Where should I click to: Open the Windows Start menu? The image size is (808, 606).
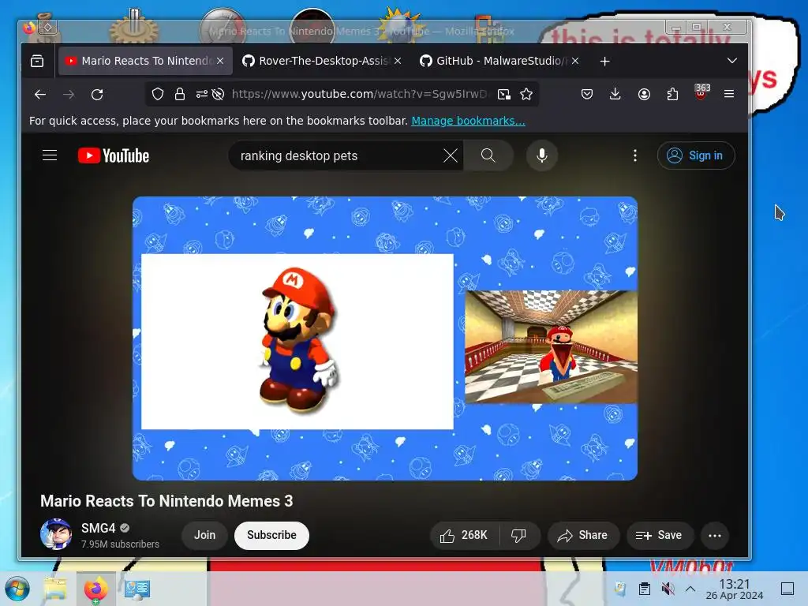[17, 589]
